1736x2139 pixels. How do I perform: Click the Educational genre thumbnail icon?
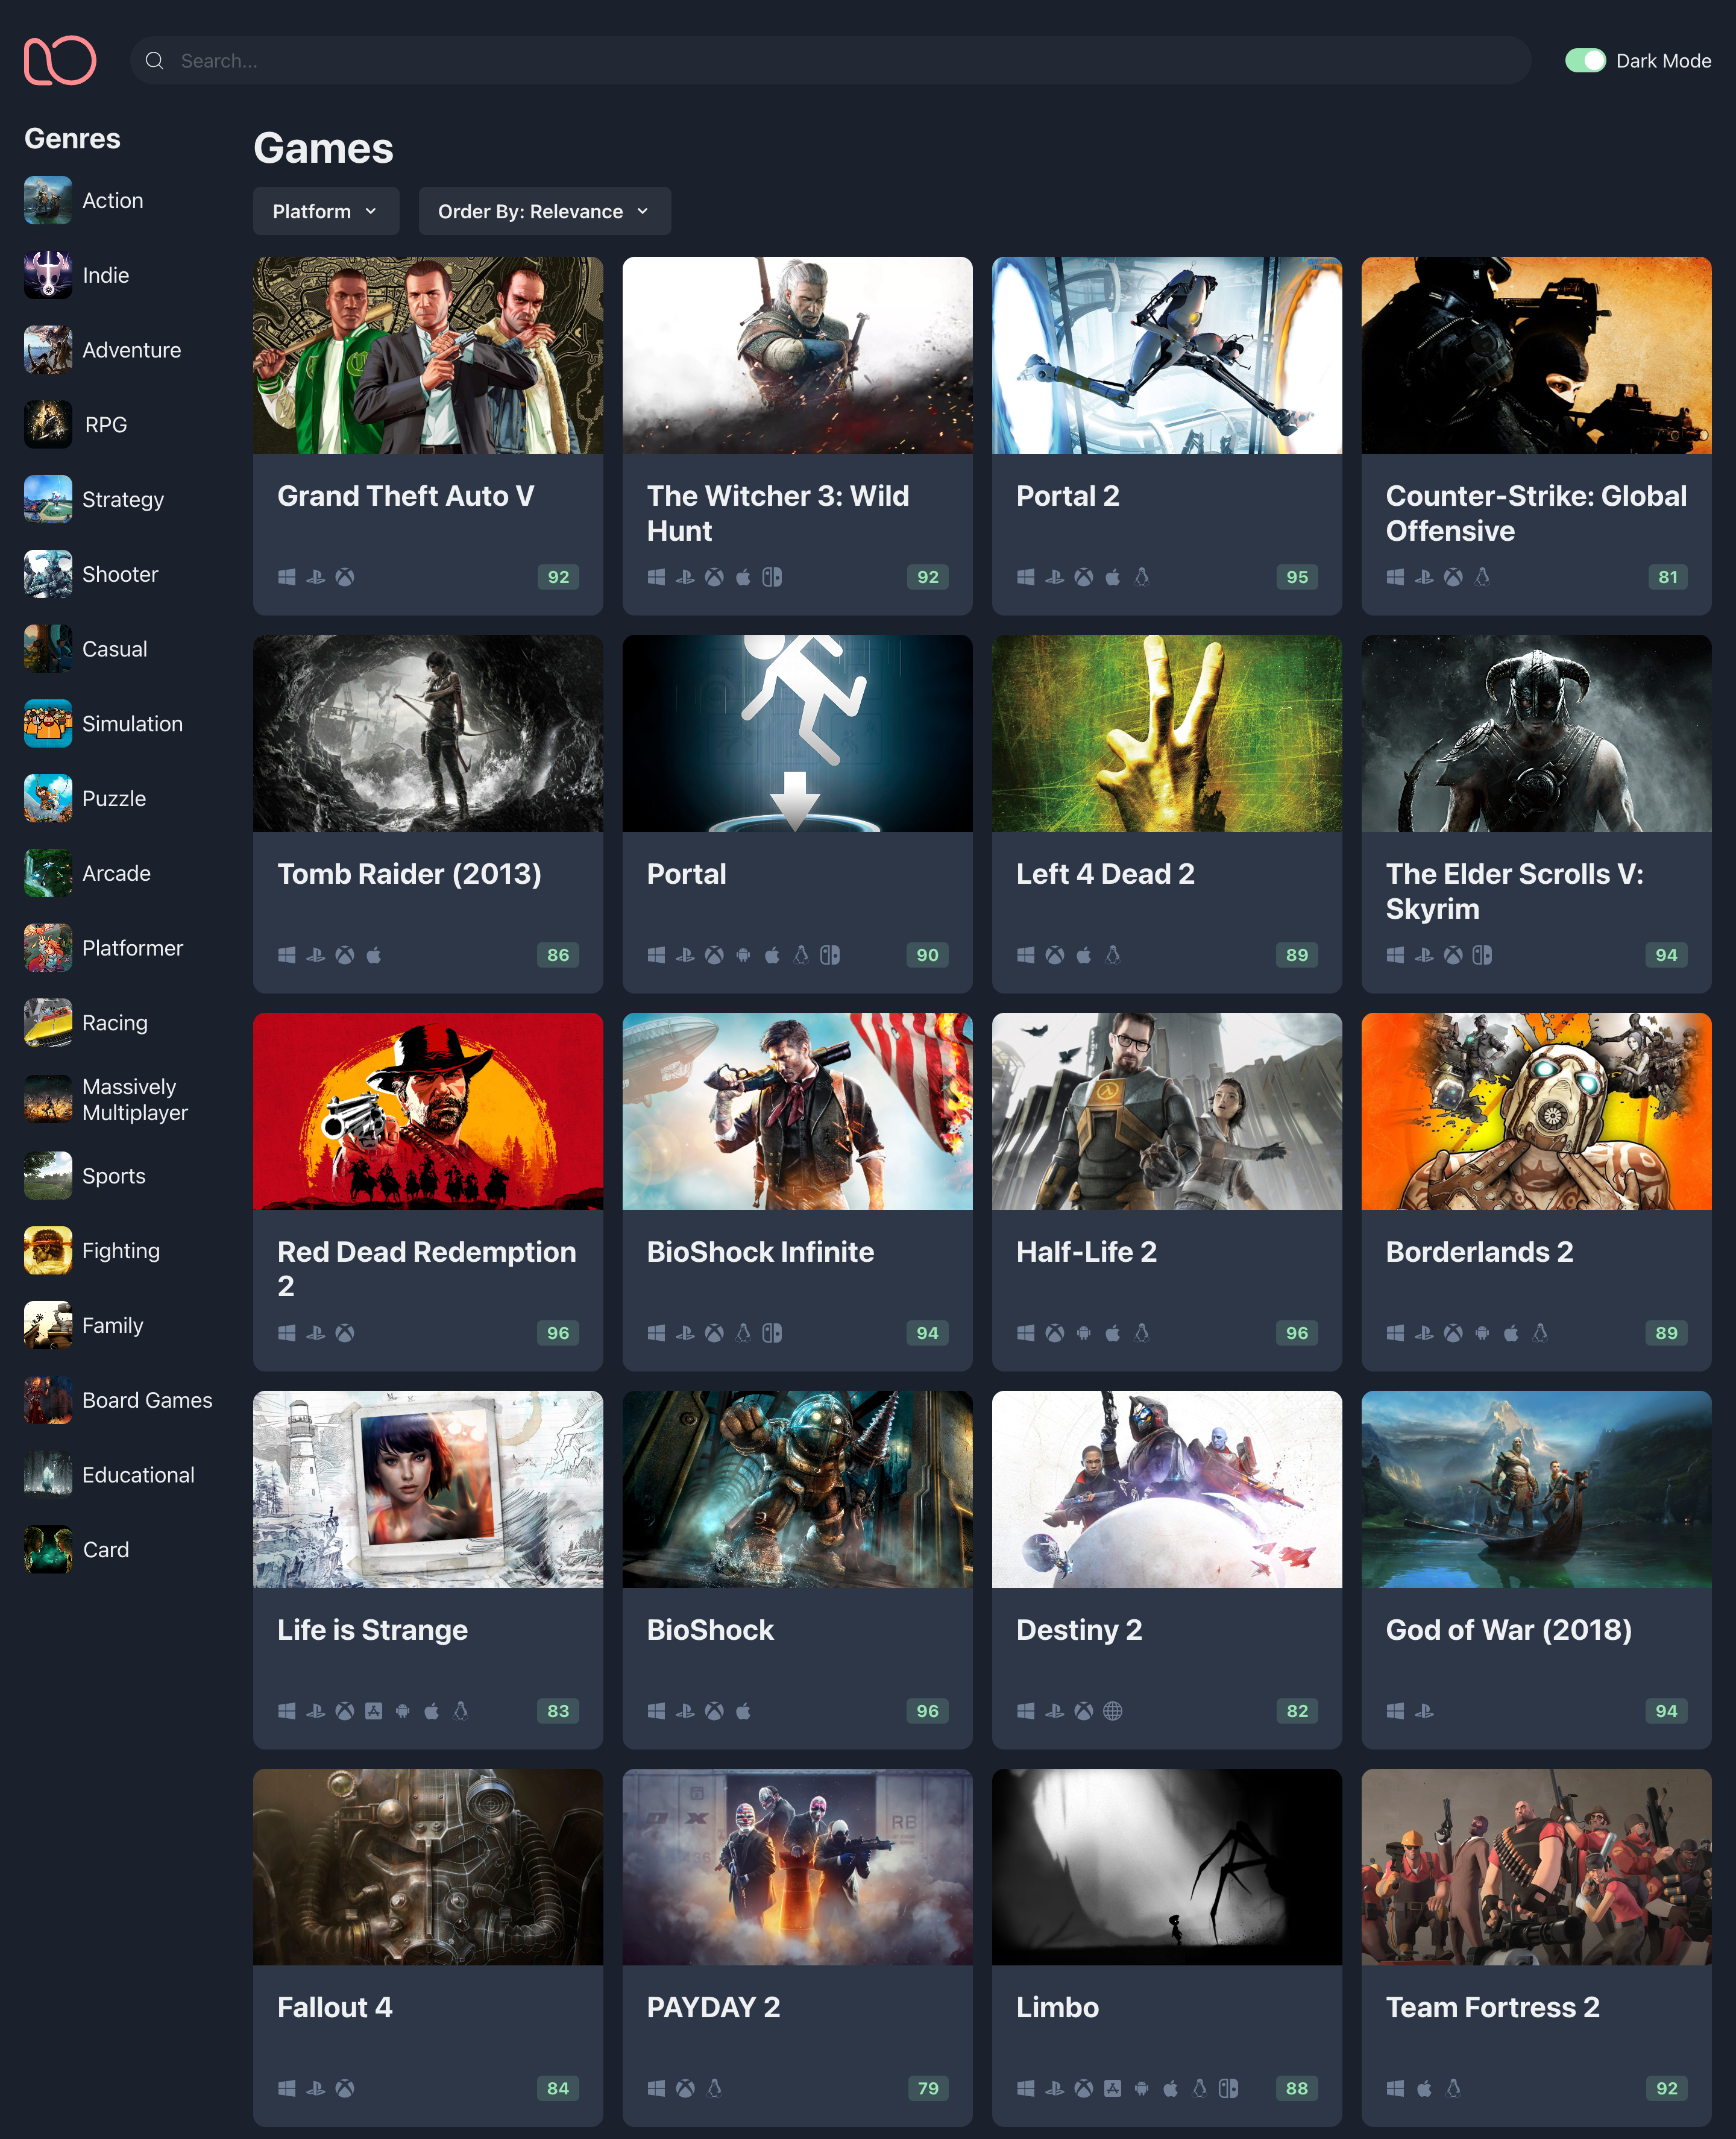click(48, 1475)
